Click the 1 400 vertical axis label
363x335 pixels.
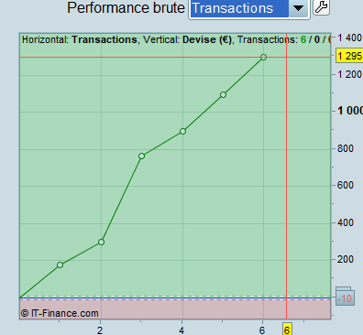(x=349, y=38)
